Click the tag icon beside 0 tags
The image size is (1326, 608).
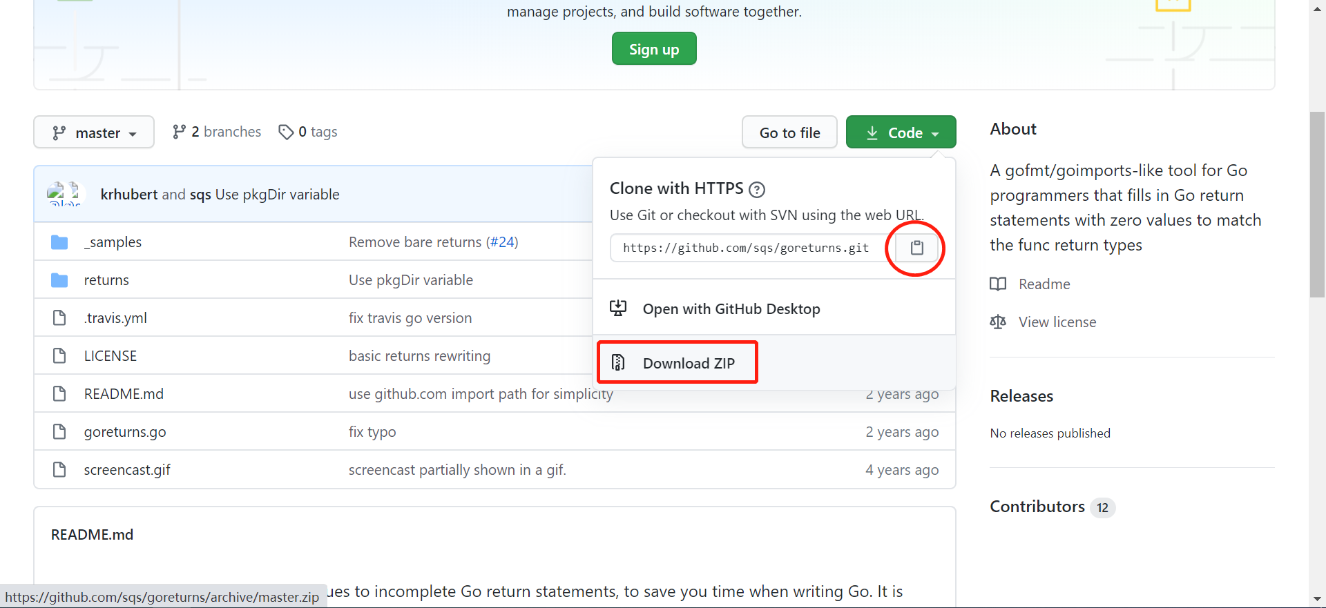click(x=286, y=132)
